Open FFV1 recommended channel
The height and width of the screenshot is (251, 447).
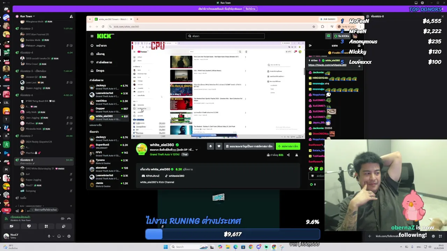point(108,154)
